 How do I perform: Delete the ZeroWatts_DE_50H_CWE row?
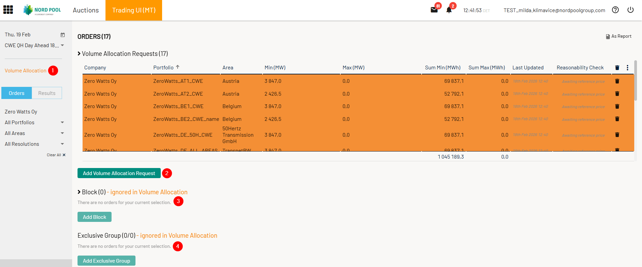pos(617,135)
